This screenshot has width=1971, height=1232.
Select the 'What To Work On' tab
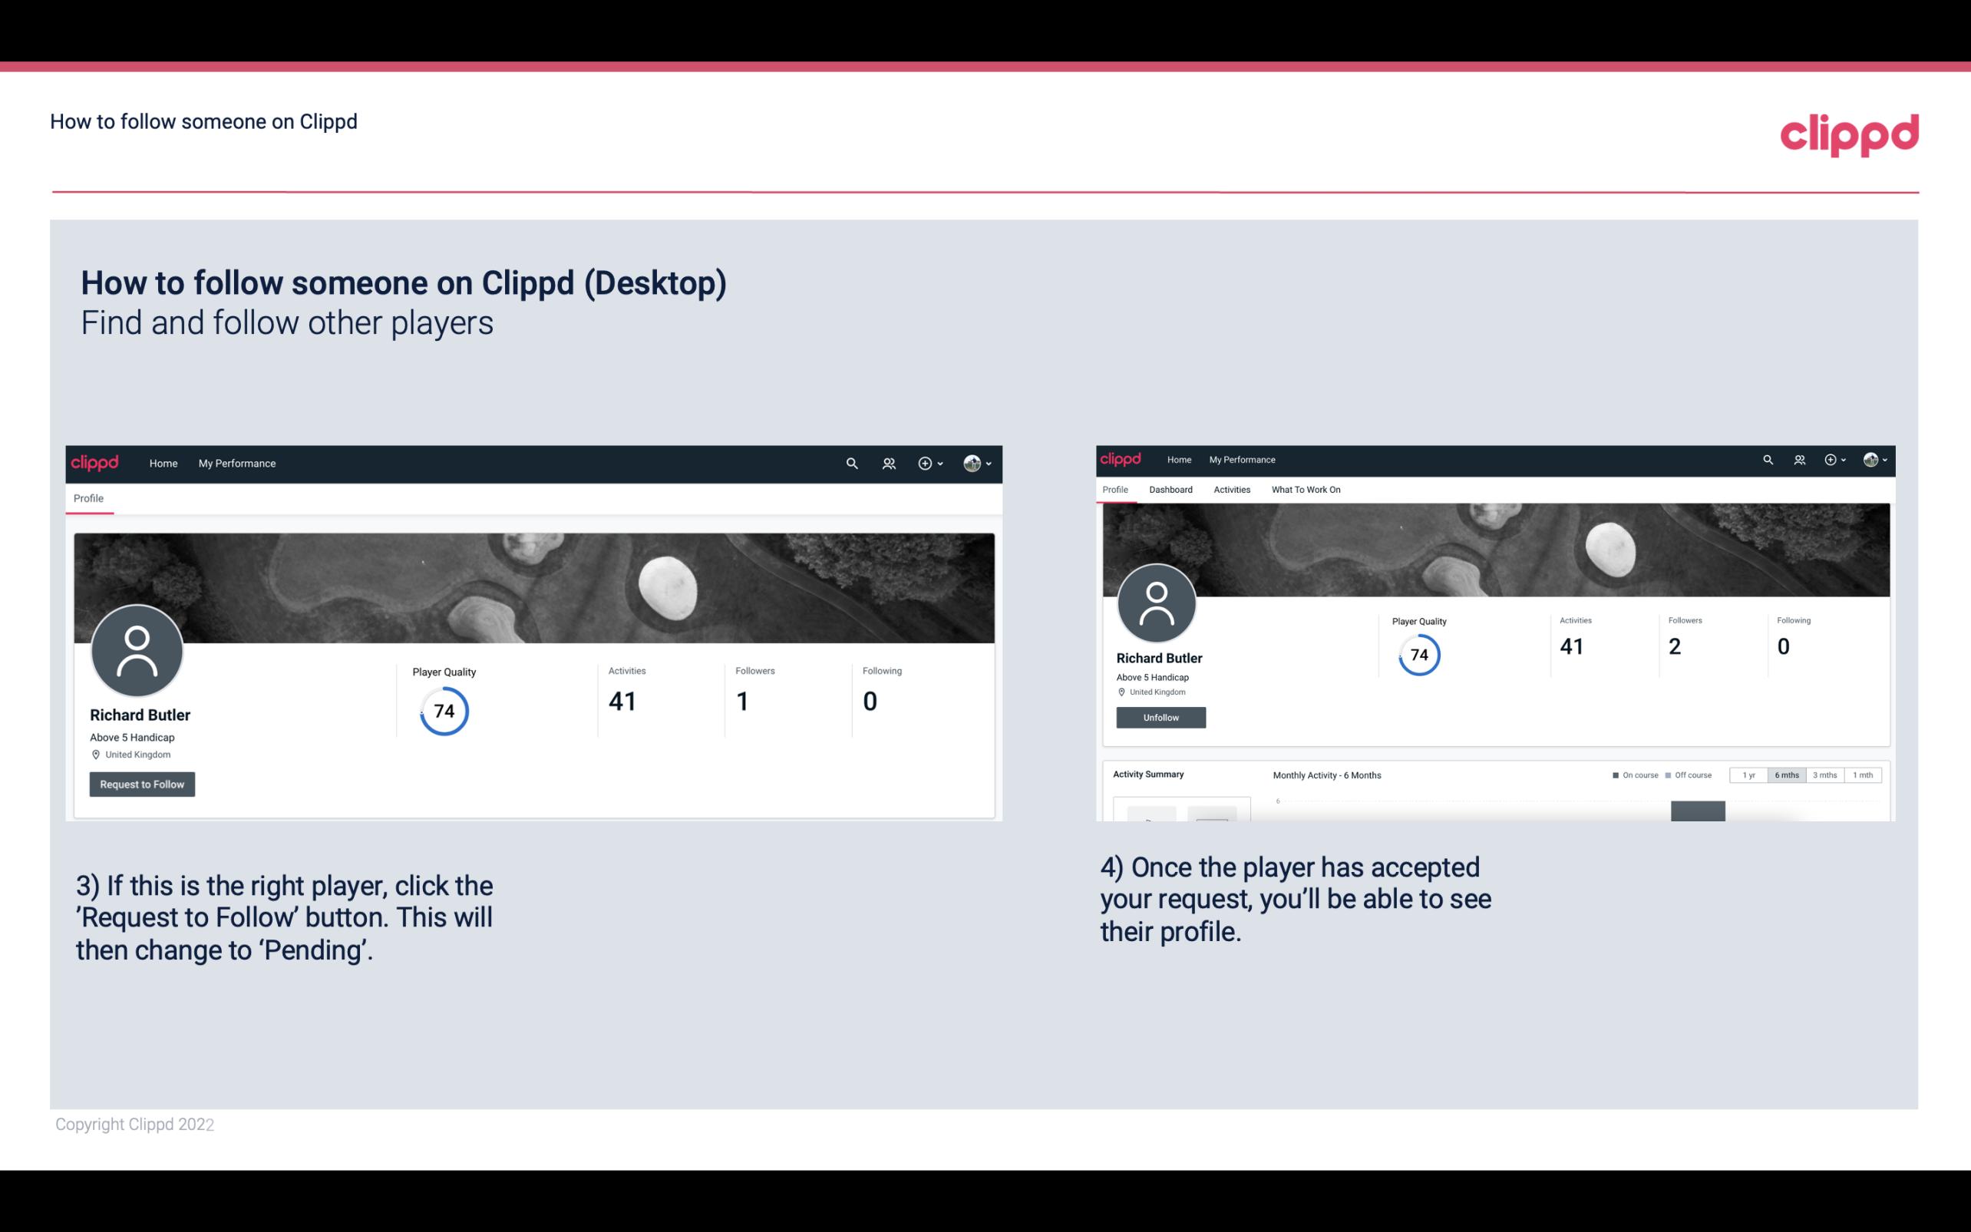pyautogui.click(x=1306, y=490)
